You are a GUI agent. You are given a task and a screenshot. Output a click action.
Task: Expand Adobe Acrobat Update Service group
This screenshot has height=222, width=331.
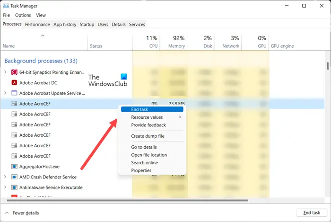point(5,93)
